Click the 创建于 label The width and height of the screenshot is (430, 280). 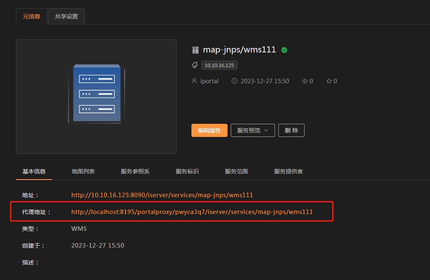[33, 246]
